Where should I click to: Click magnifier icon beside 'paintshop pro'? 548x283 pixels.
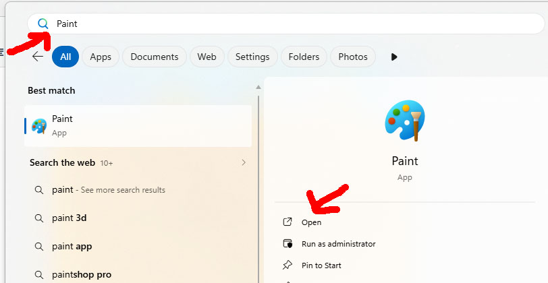[x=39, y=275]
